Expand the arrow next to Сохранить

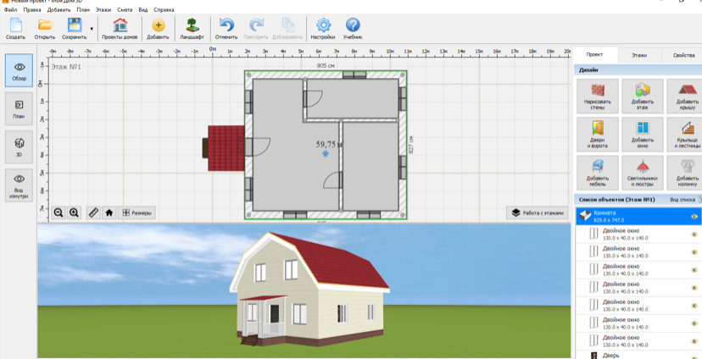(92, 29)
